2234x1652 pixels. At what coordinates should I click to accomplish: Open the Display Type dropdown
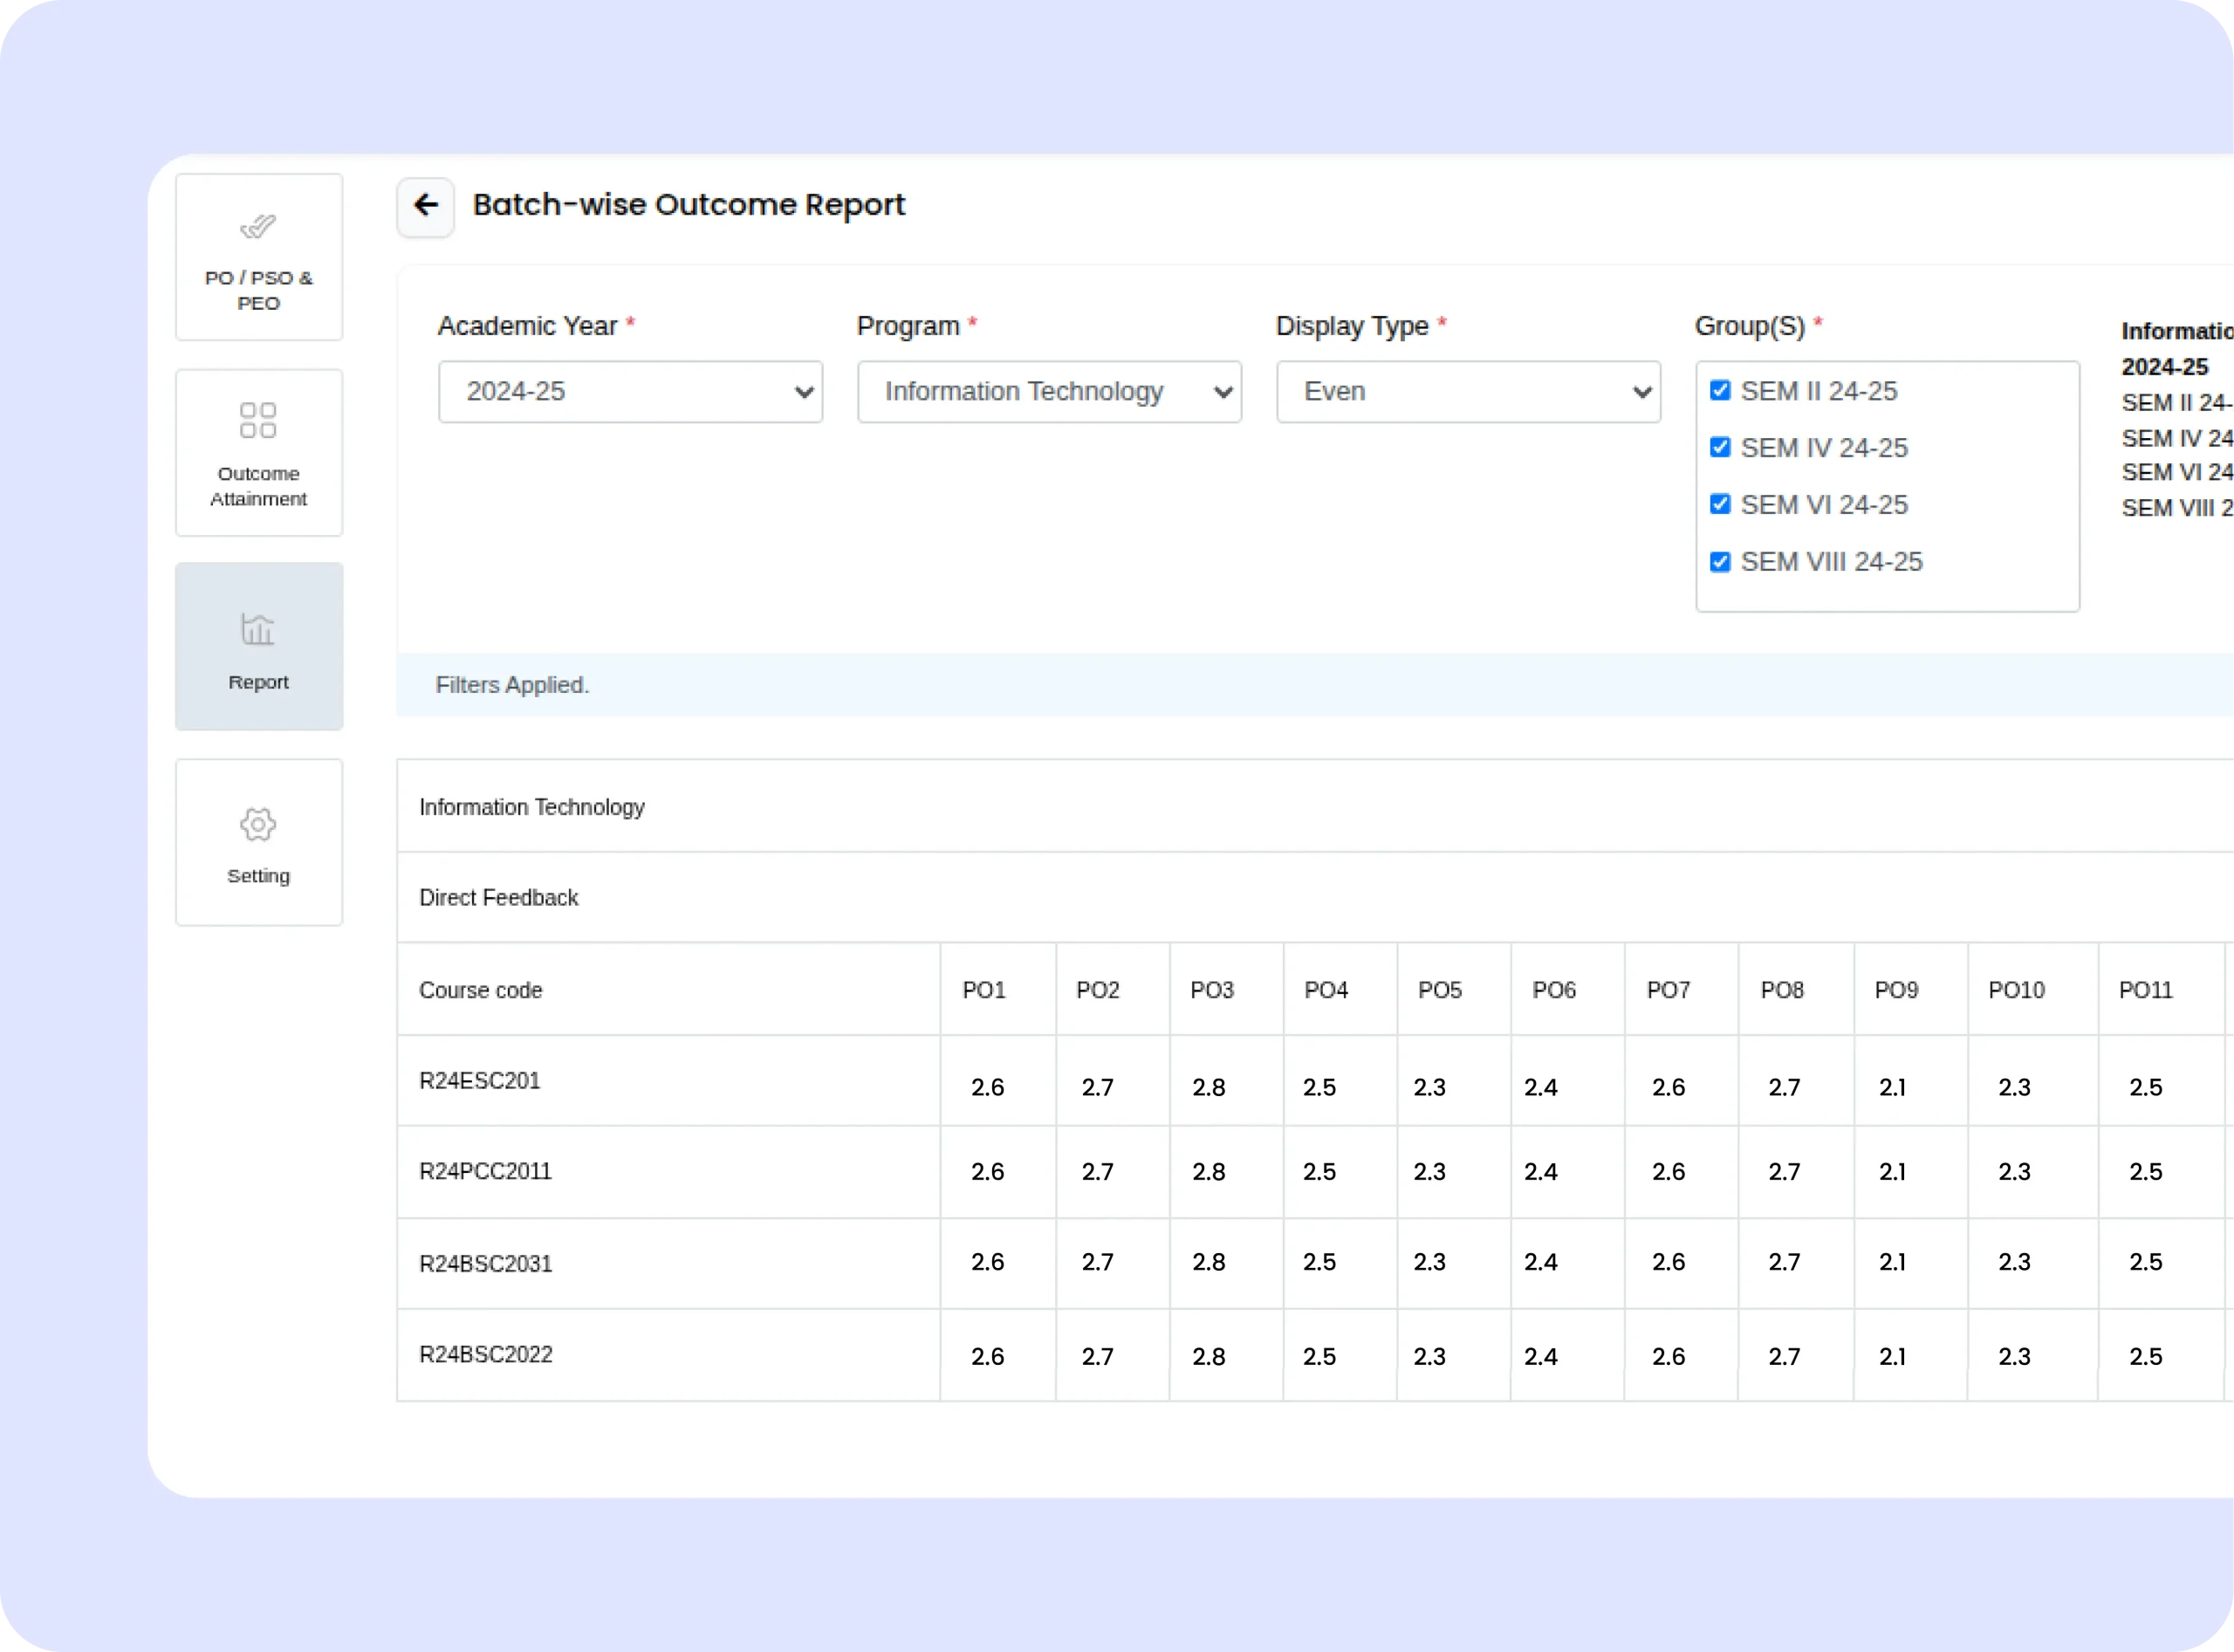tap(1468, 392)
